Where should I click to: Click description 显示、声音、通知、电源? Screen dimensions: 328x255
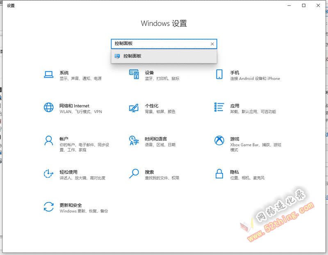pyautogui.click(x=80, y=79)
